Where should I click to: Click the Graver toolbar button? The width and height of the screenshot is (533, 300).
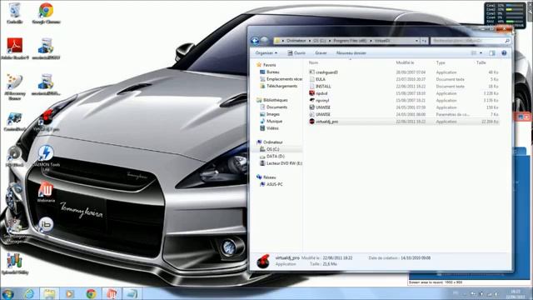tap(321, 53)
